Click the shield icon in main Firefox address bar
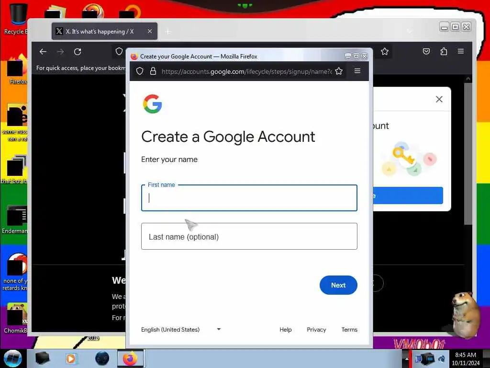490x368 pixels. point(119,51)
